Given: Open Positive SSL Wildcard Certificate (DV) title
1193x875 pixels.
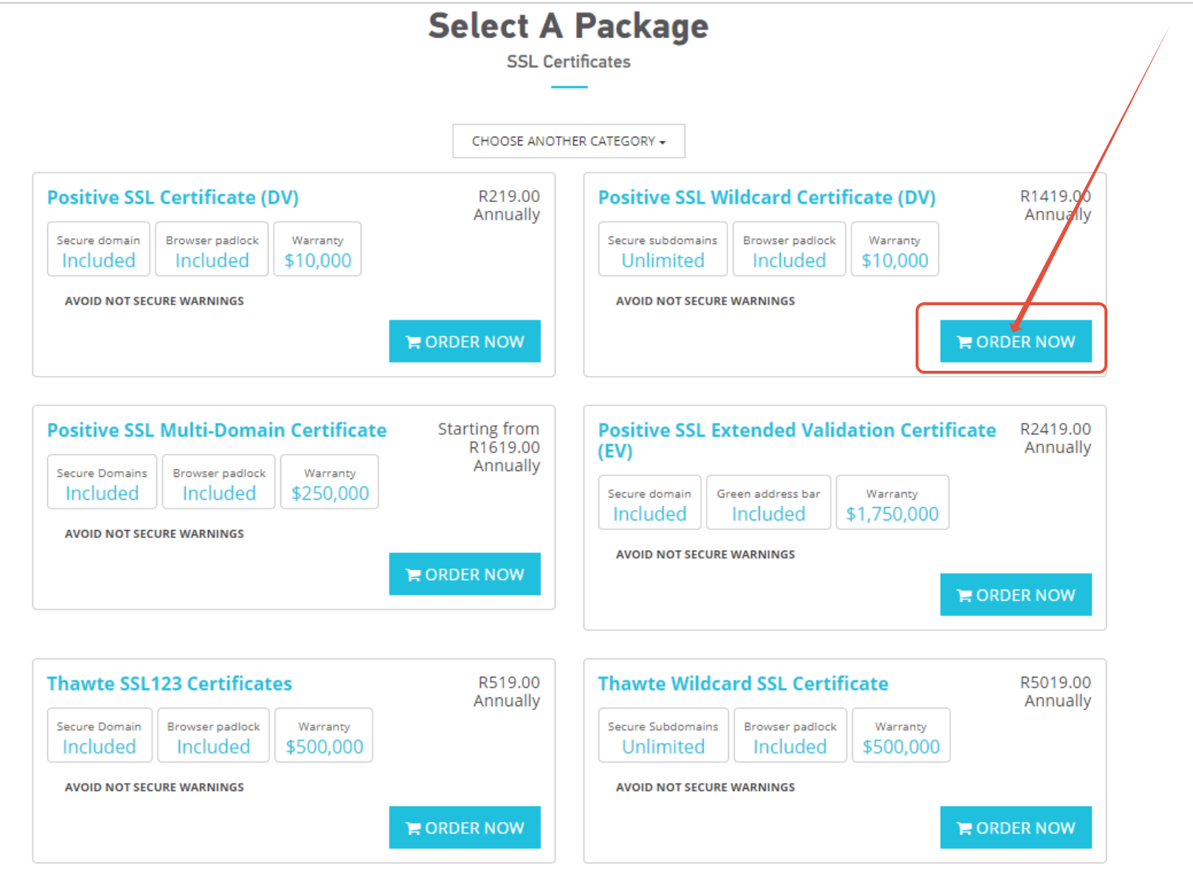Looking at the screenshot, I should tap(767, 198).
